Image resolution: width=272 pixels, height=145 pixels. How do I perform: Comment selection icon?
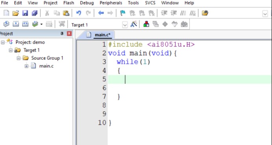pyautogui.click(x=183, y=13)
